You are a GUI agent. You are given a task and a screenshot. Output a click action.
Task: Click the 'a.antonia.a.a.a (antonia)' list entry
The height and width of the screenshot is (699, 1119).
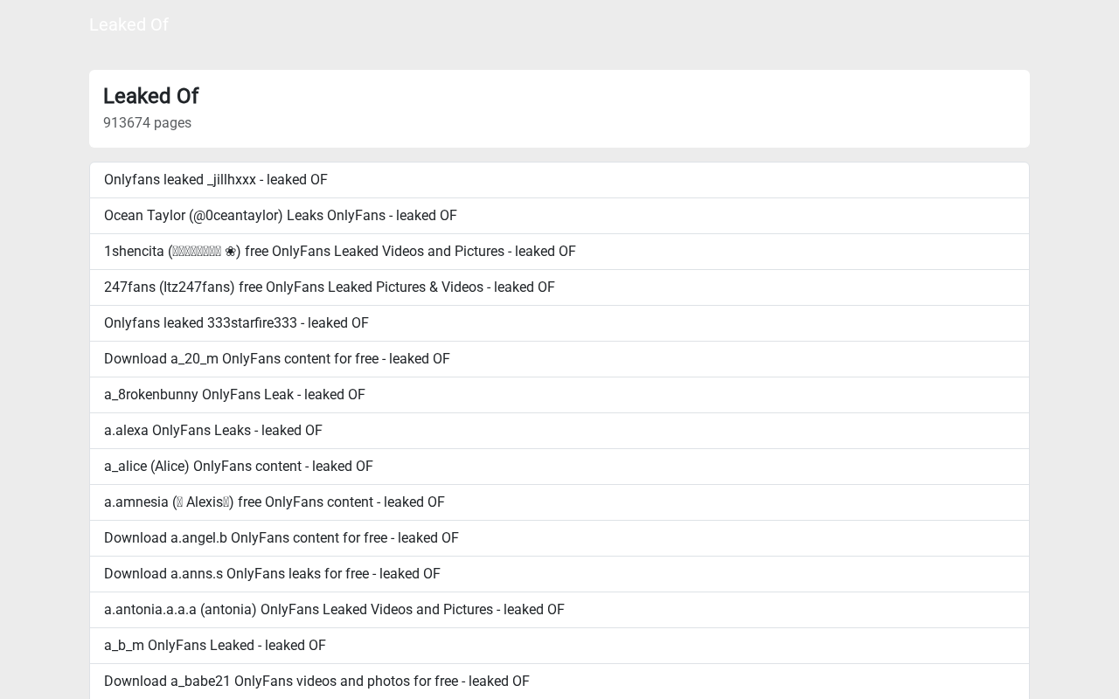coord(559,610)
